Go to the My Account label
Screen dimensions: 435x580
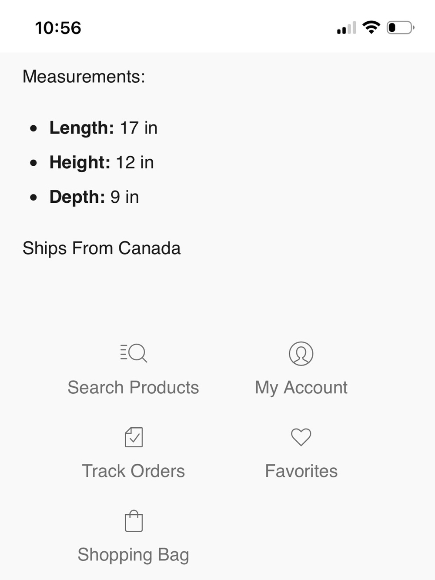301,387
